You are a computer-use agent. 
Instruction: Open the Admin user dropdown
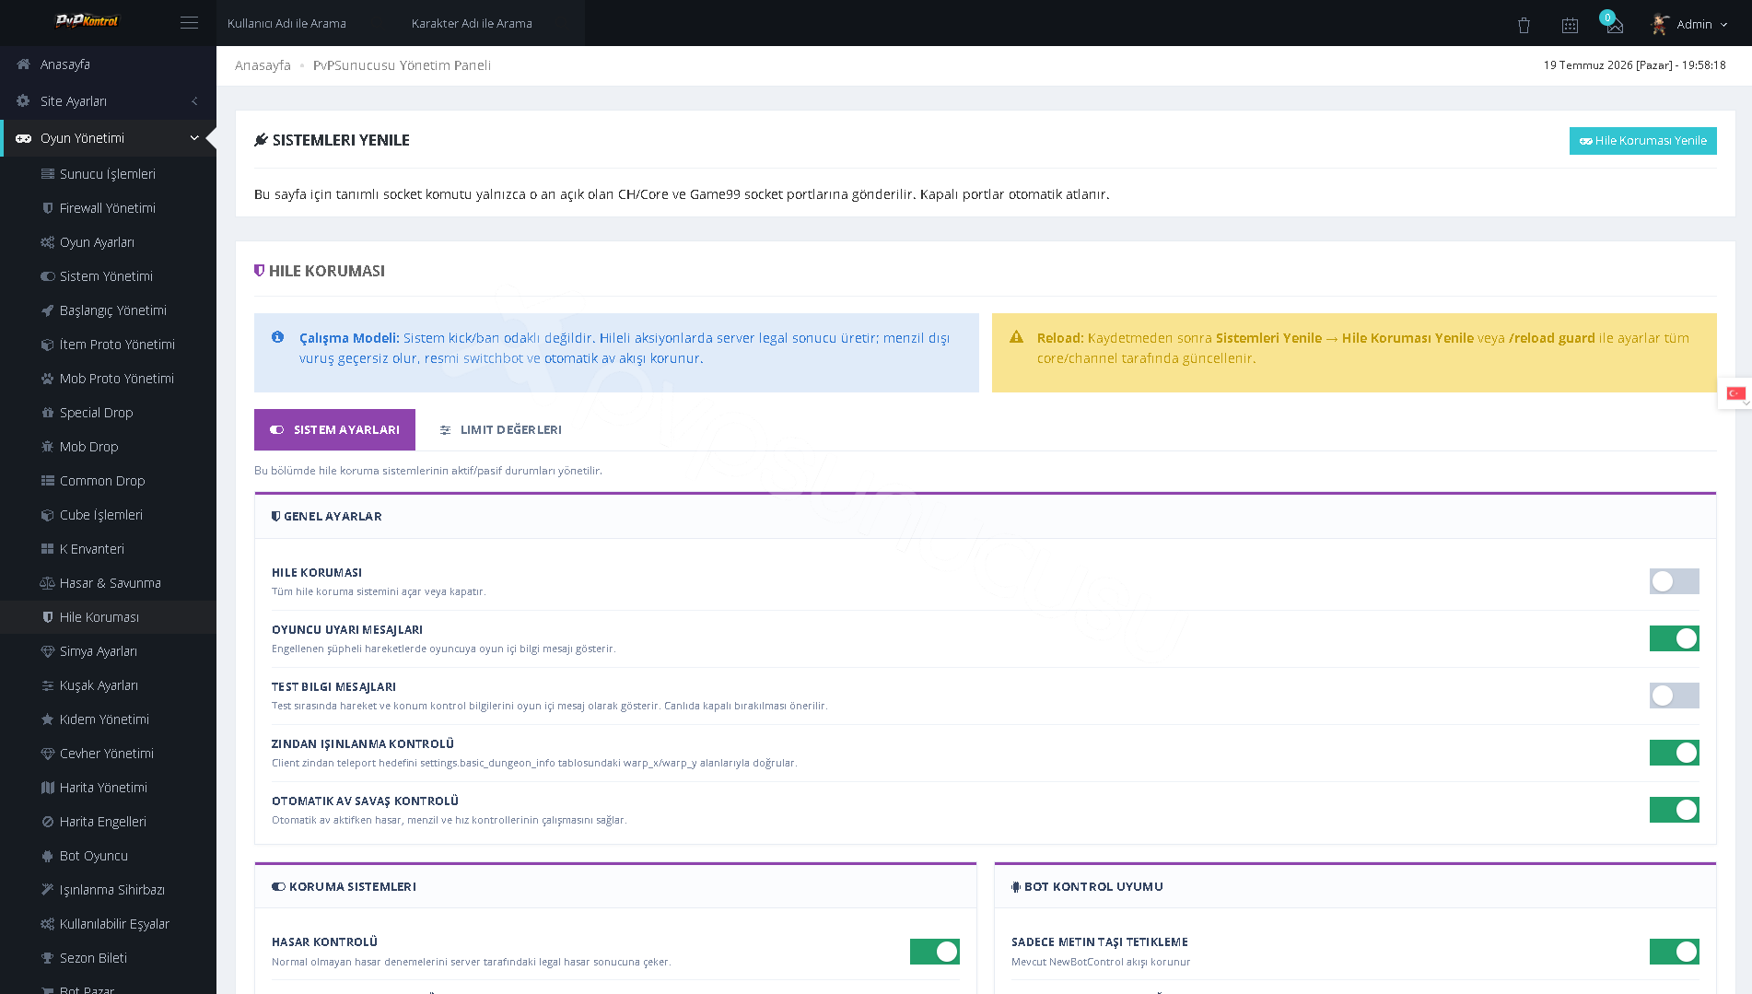point(1691,24)
